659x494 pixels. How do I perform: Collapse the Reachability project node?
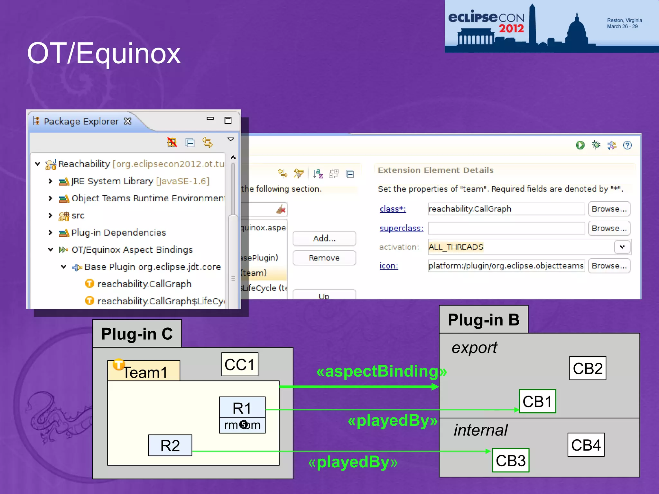point(38,164)
